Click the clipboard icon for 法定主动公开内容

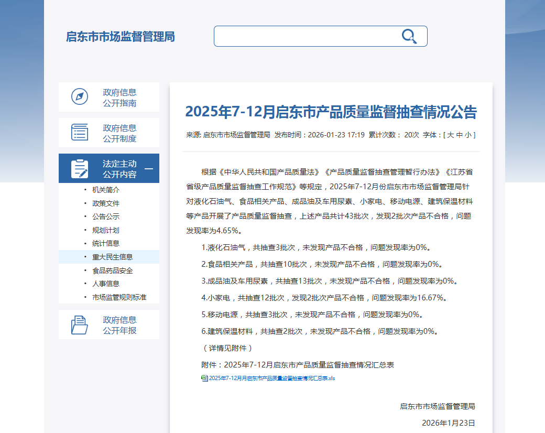(80, 168)
